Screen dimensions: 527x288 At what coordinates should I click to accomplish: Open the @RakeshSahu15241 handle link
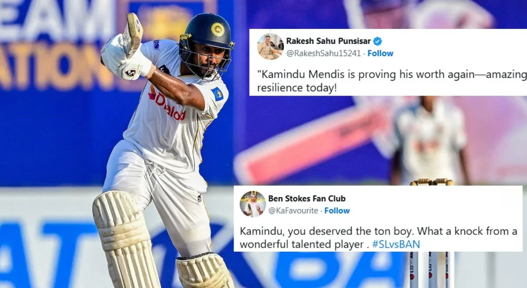323,53
